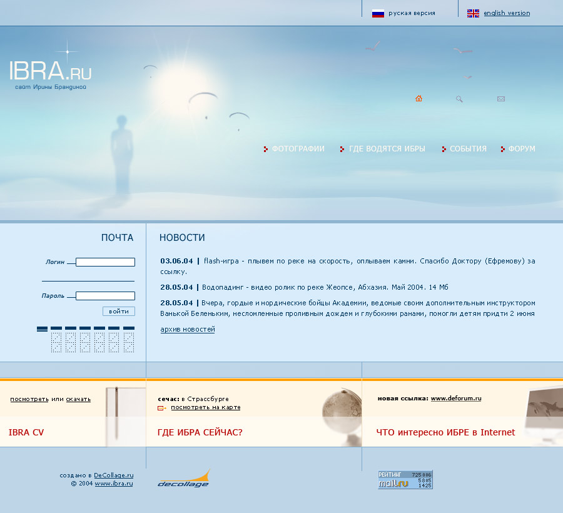This screenshot has height=513, width=563.
Task: Click the envelope mail icon
Action: click(x=501, y=99)
